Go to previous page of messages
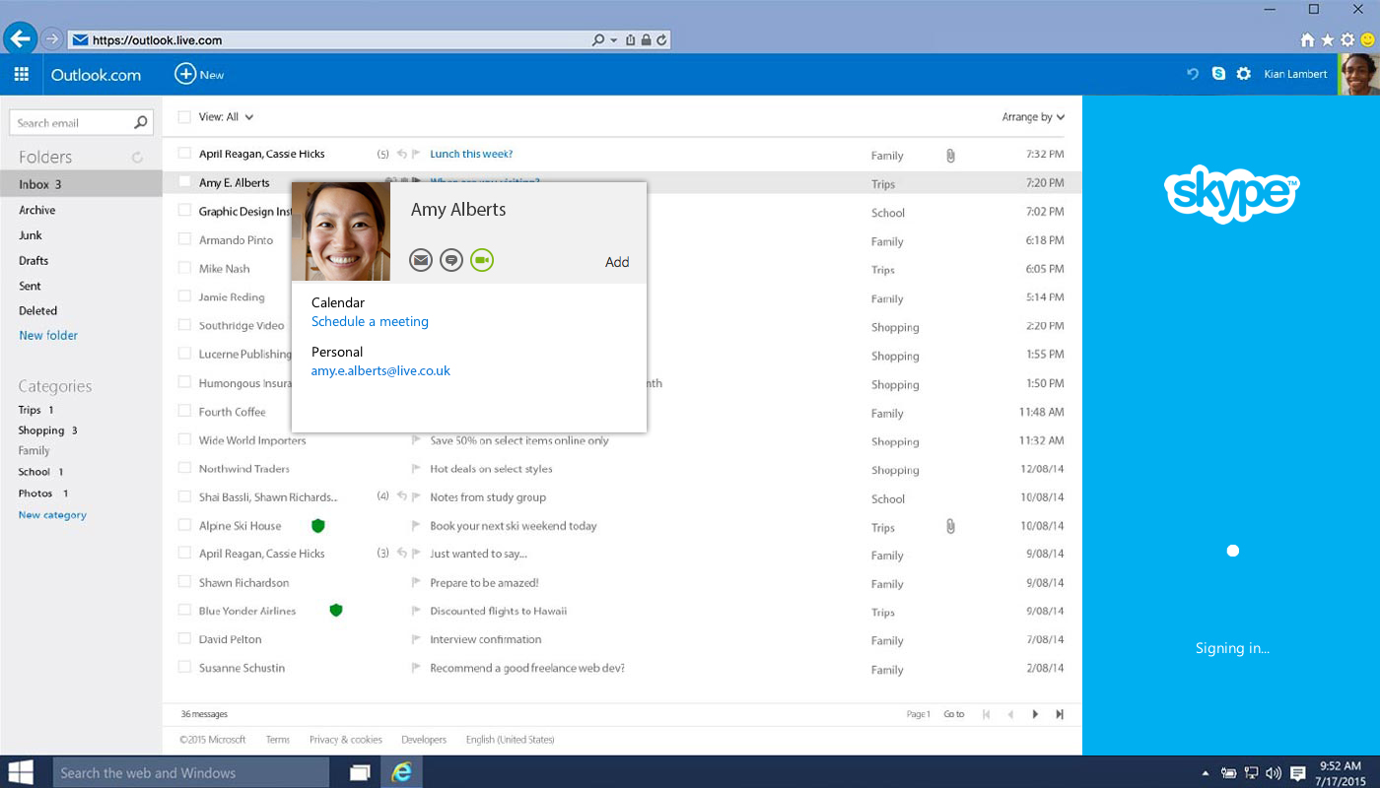 (1008, 714)
